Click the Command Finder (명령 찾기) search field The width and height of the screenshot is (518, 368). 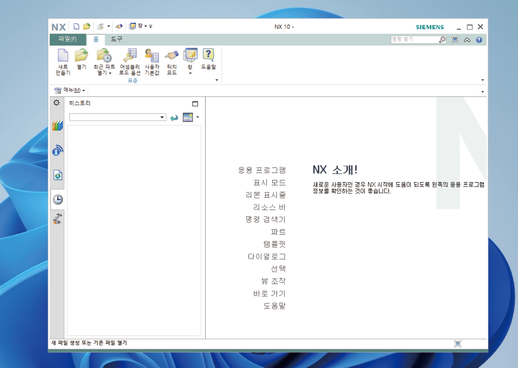tap(414, 40)
